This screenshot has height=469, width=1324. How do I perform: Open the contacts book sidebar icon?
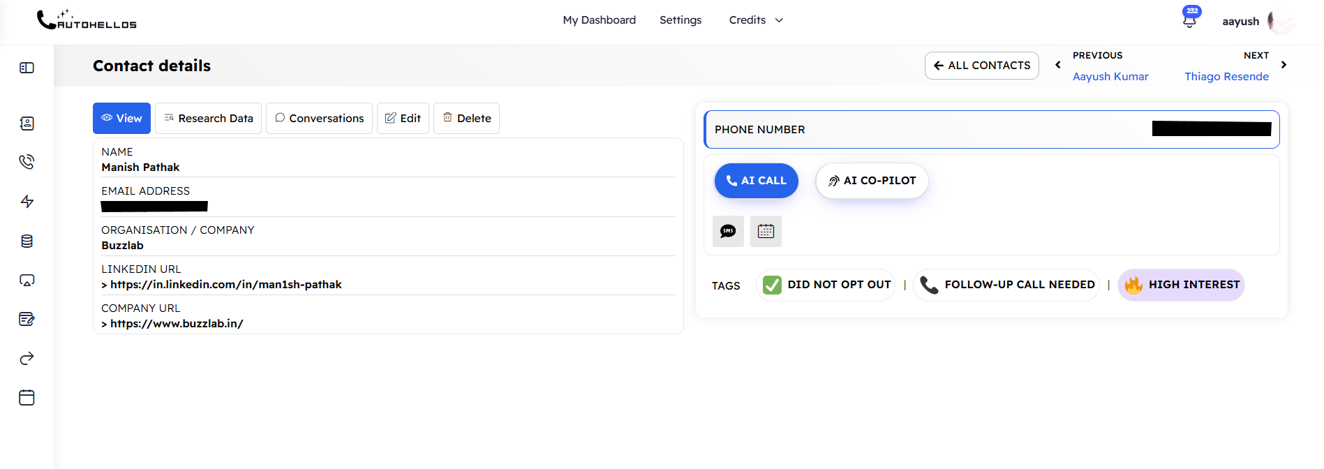coord(27,124)
